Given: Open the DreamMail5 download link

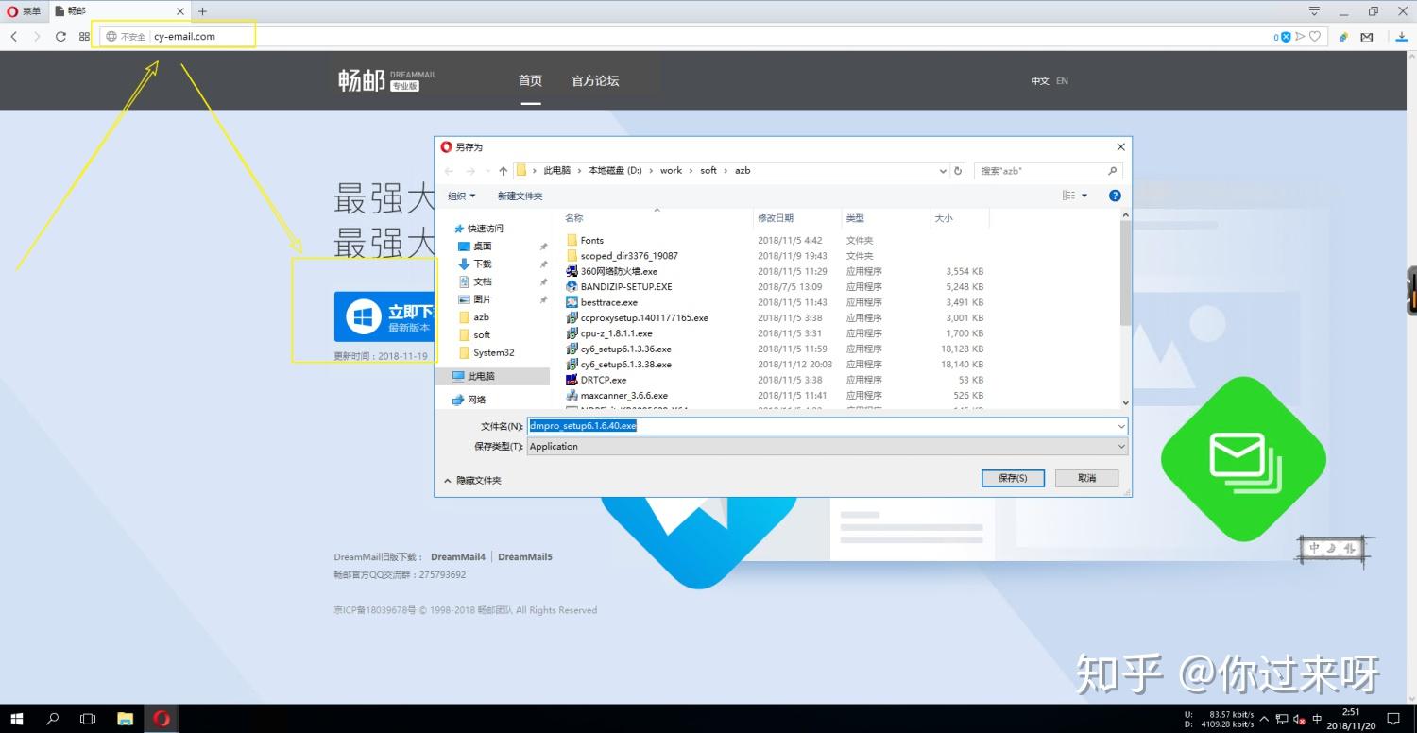Looking at the screenshot, I should pyautogui.click(x=525, y=556).
